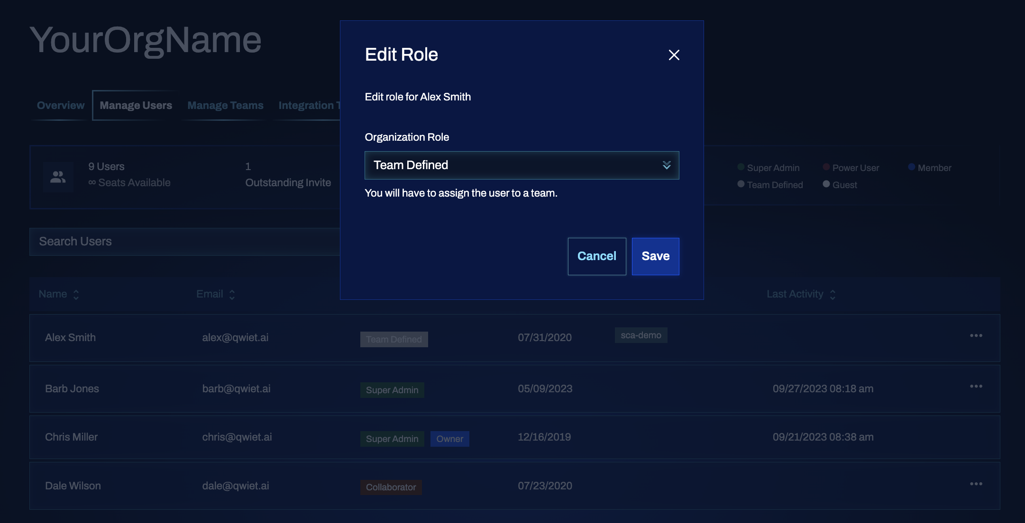This screenshot has height=523, width=1025.
Task: Open actions menu for Alex Smith
Action: coord(976,335)
